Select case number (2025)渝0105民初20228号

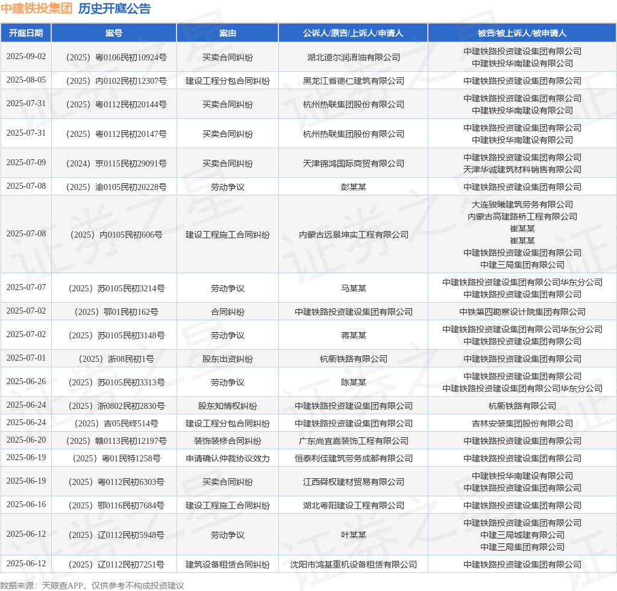pos(116,187)
